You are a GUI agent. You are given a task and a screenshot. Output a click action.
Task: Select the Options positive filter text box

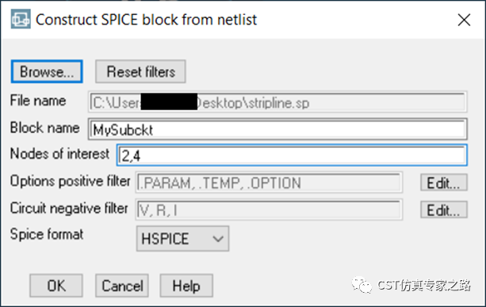[x=269, y=183]
